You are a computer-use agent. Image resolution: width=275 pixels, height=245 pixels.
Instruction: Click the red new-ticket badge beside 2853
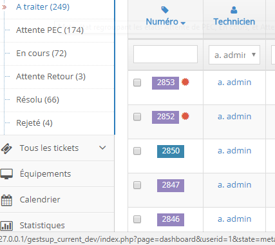(x=185, y=82)
